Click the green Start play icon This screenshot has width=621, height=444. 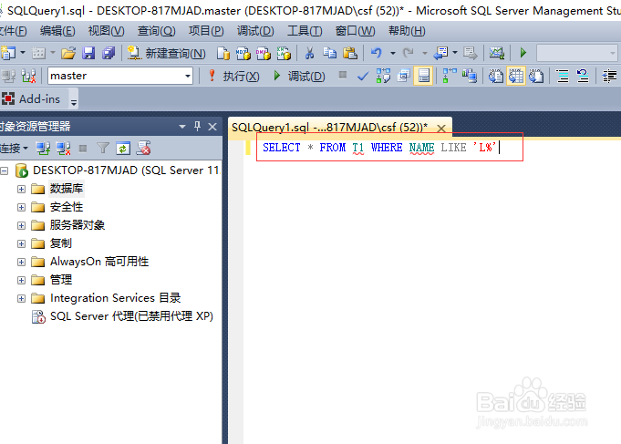tap(523, 53)
